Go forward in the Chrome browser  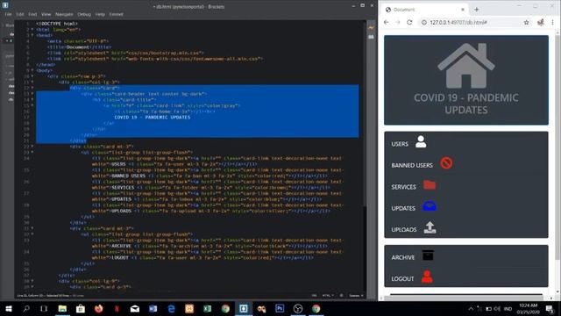click(397, 22)
